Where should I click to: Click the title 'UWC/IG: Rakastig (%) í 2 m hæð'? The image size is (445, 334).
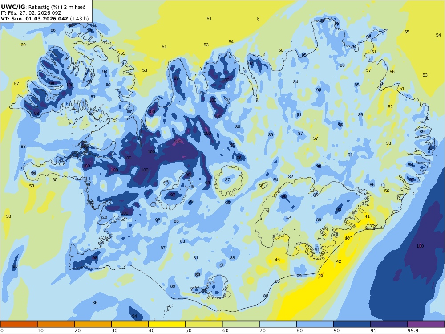point(43,7)
